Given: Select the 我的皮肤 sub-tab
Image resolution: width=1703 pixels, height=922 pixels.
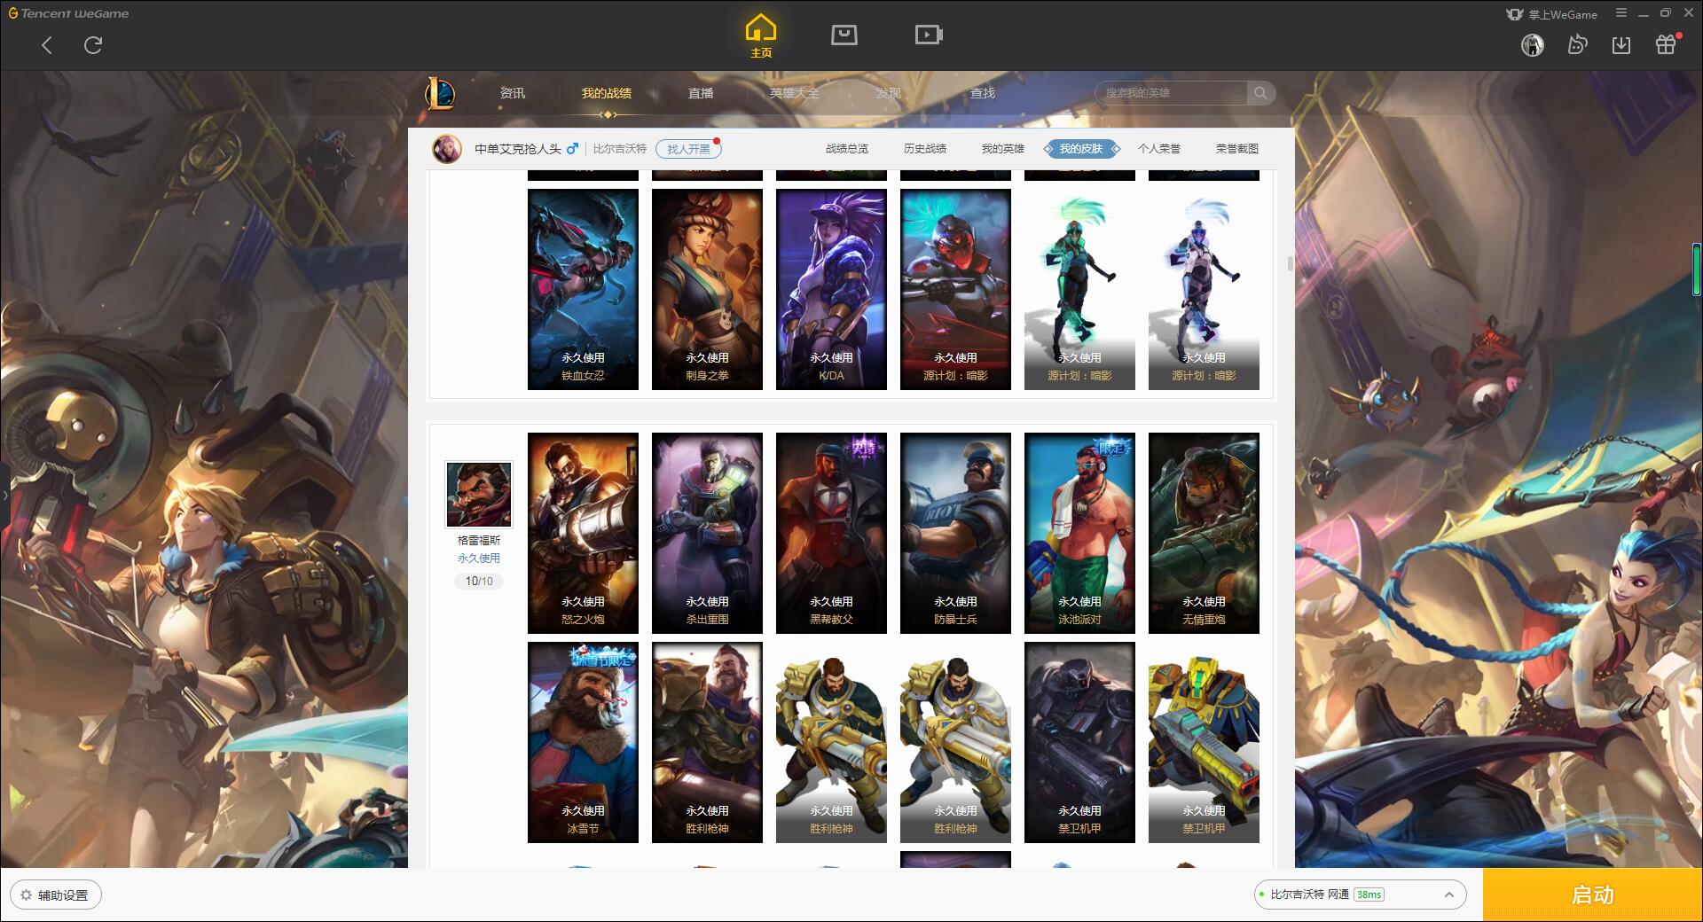Looking at the screenshot, I should coord(1081,149).
